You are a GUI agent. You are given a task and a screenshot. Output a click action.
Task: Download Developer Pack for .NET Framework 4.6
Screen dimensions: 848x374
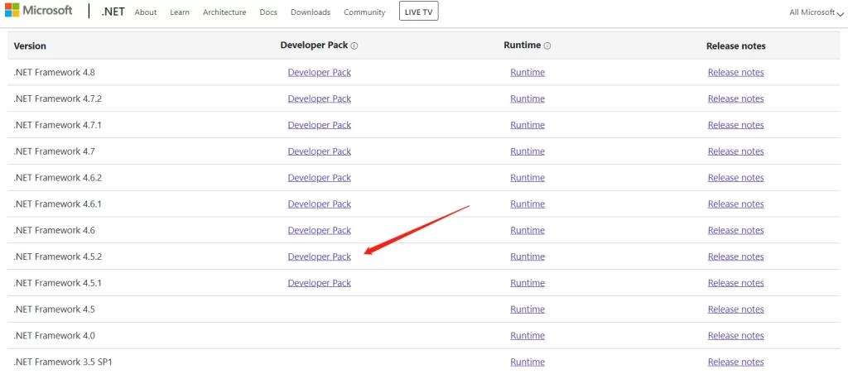pyautogui.click(x=319, y=230)
